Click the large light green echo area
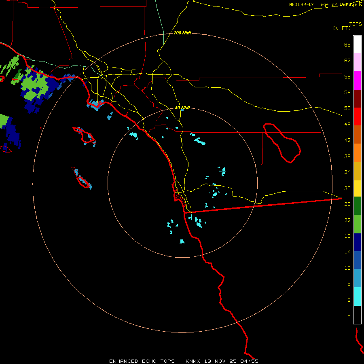364x364 pixels. pos(35,85)
